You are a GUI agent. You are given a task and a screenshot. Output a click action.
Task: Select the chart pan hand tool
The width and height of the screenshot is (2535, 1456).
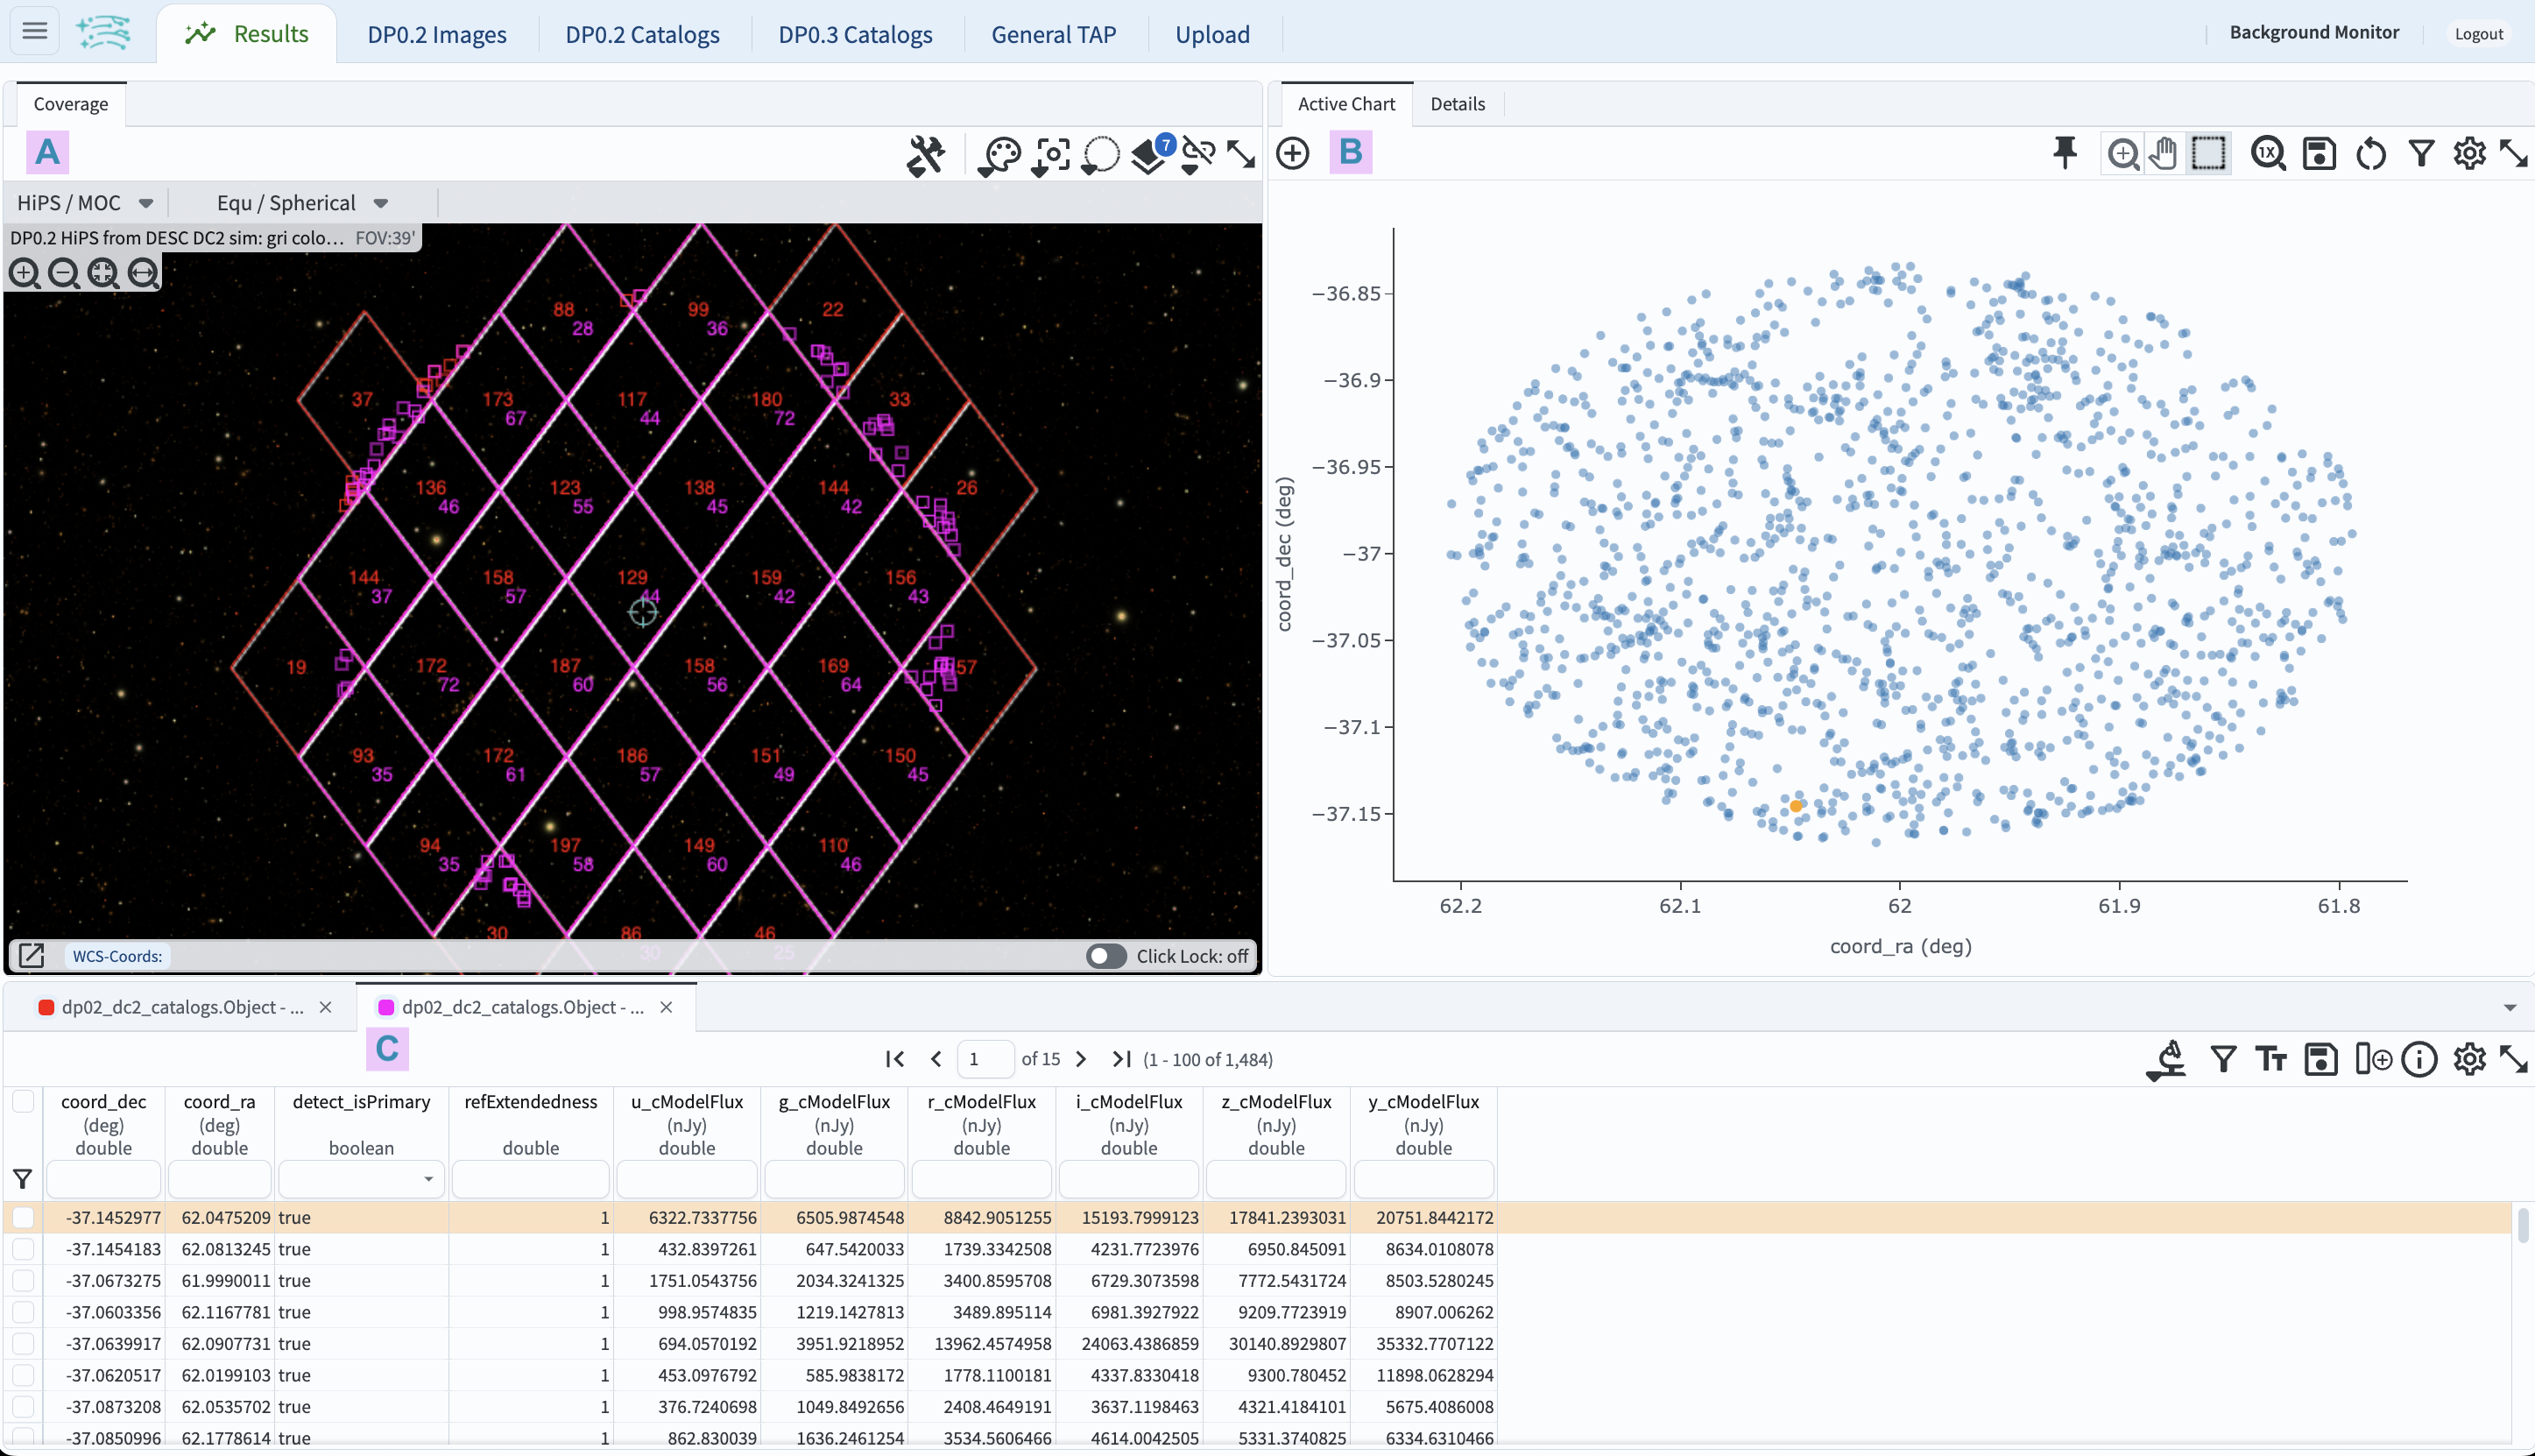click(x=2163, y=153)
